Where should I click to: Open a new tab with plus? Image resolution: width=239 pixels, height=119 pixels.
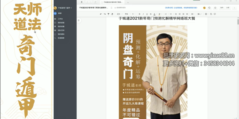[x=128, y=2]
